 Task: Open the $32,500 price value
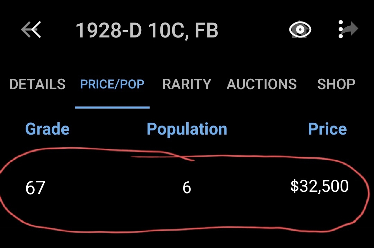pos(319,186)
